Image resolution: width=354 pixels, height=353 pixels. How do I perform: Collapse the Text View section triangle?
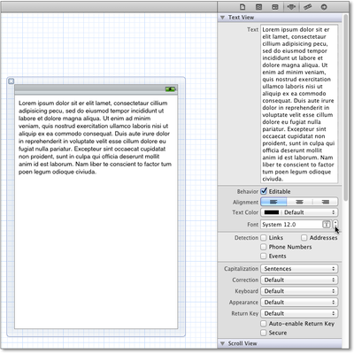pyautogui.click(x=223, y=18)
